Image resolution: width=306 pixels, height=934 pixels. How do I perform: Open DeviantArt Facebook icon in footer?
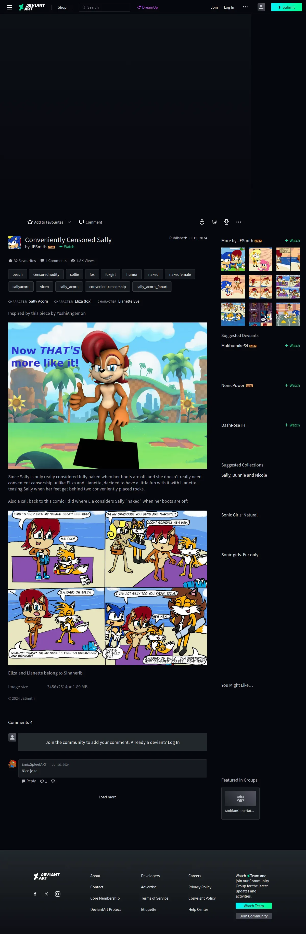point(35,894)
